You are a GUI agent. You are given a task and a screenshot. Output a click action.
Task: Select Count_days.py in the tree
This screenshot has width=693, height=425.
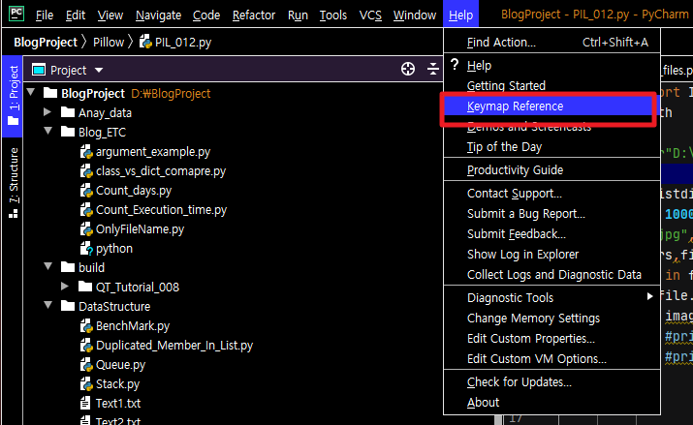pyautogui.click(x=134, y=191)
